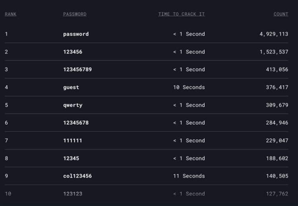298x206 pixels.
Task: Select the count value 188,602
Action: point(277,158)
